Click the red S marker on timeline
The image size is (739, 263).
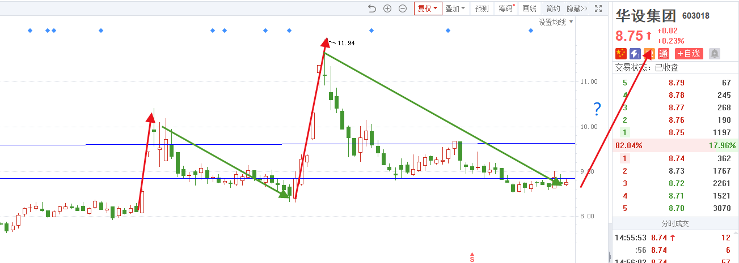[471, 258]
